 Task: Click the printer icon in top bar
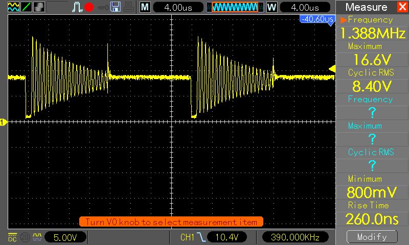[x=129, y=7]
